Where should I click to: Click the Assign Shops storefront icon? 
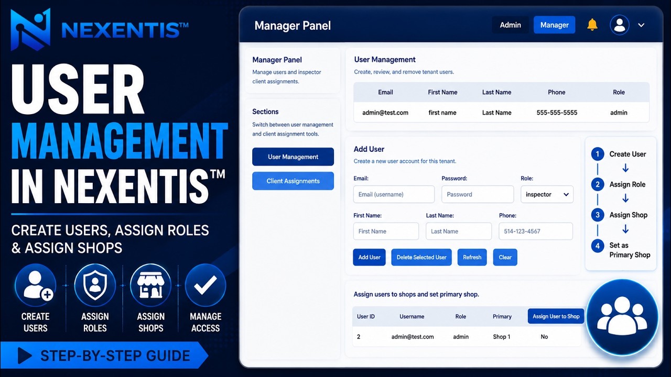150,285
